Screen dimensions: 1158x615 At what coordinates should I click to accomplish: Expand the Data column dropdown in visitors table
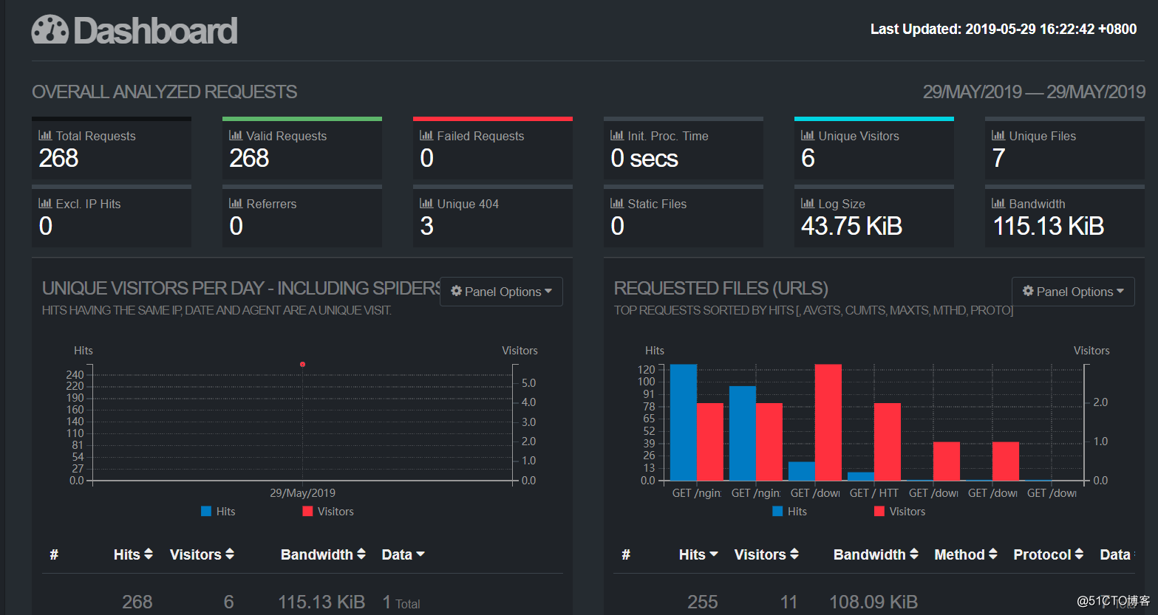tap(403, 554)
